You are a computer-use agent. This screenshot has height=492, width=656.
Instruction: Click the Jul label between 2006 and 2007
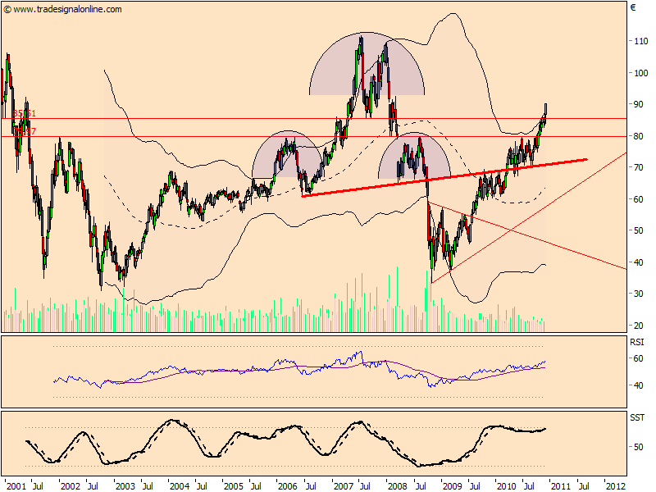coord(311,486)
